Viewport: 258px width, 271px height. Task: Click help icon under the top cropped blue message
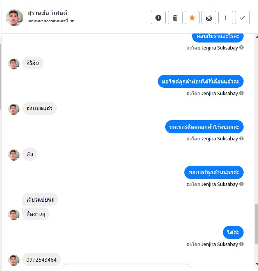(x=242, y=47)
